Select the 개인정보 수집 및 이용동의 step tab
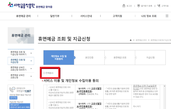 click(59, 57)
